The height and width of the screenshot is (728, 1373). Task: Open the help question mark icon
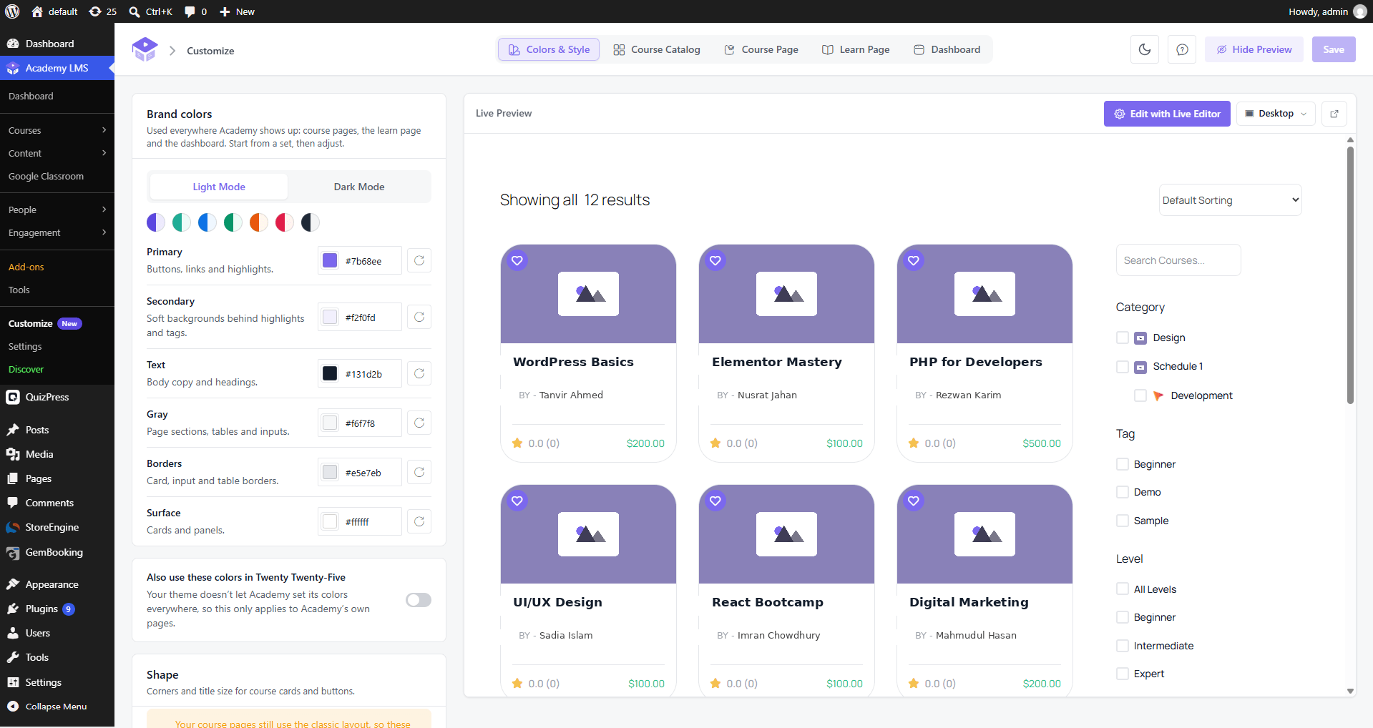(x=1182, y=49)
